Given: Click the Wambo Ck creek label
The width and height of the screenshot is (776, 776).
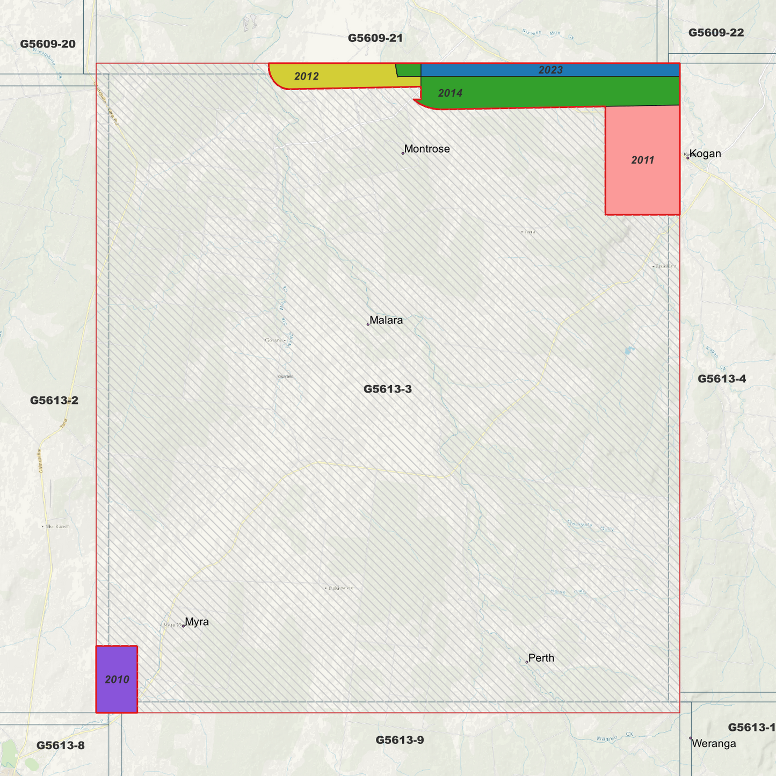Looking at the screenshot, I should [x=615, y=736].
